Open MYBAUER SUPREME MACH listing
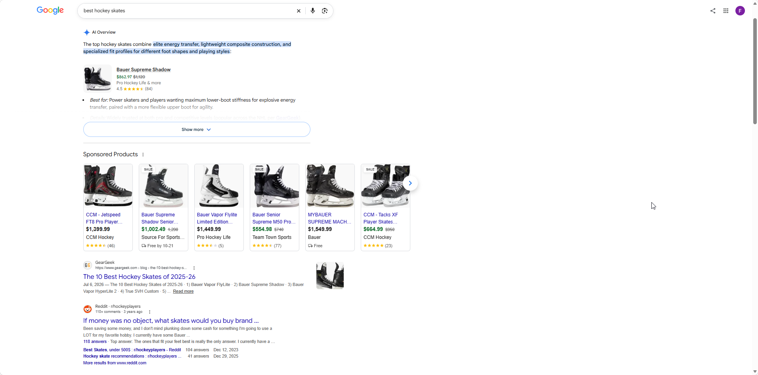Viewport: 758px width, 375px height. [329, 218]
